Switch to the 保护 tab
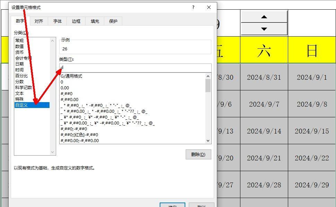The height and width of the screenshot is (207, 336). [x=113, y=21]
